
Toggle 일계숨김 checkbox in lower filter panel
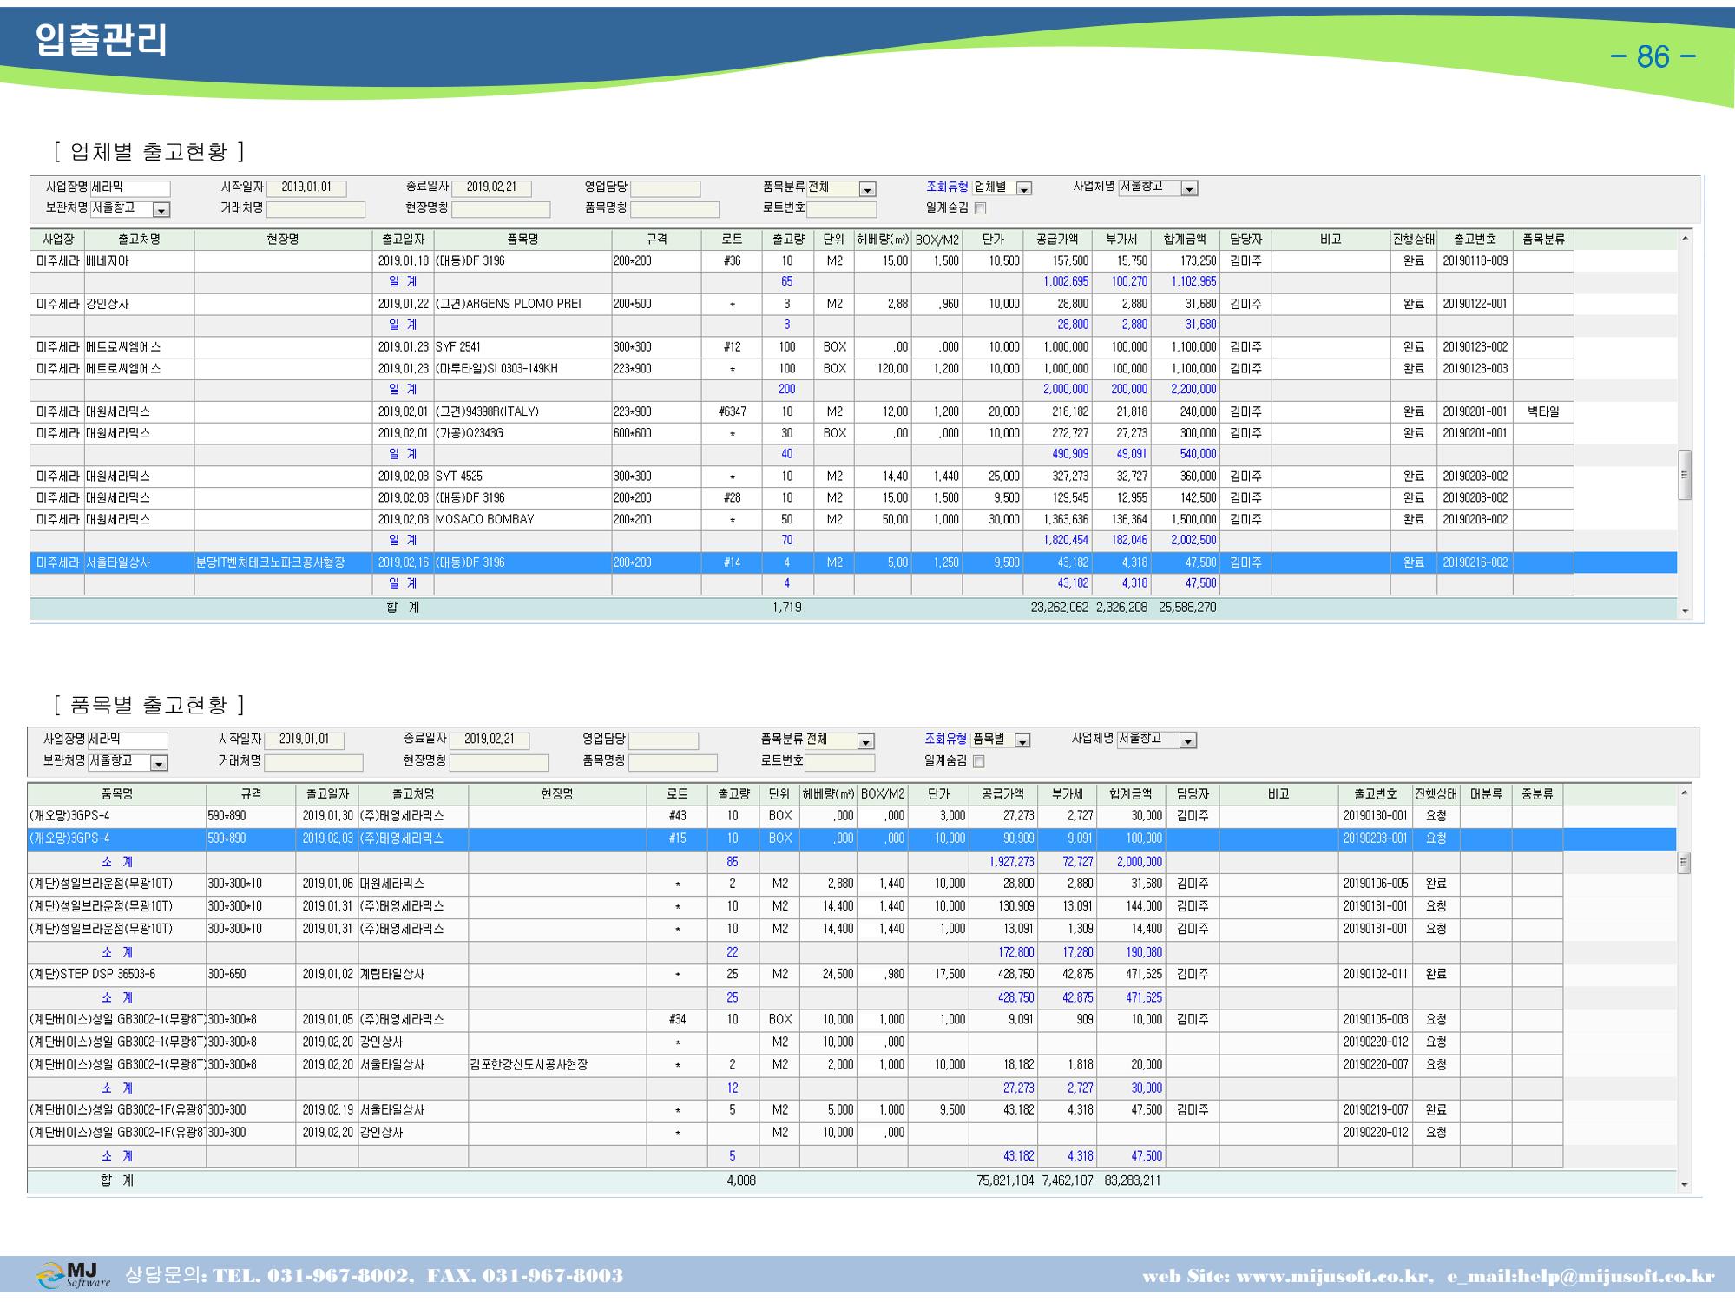click(979, 761)
